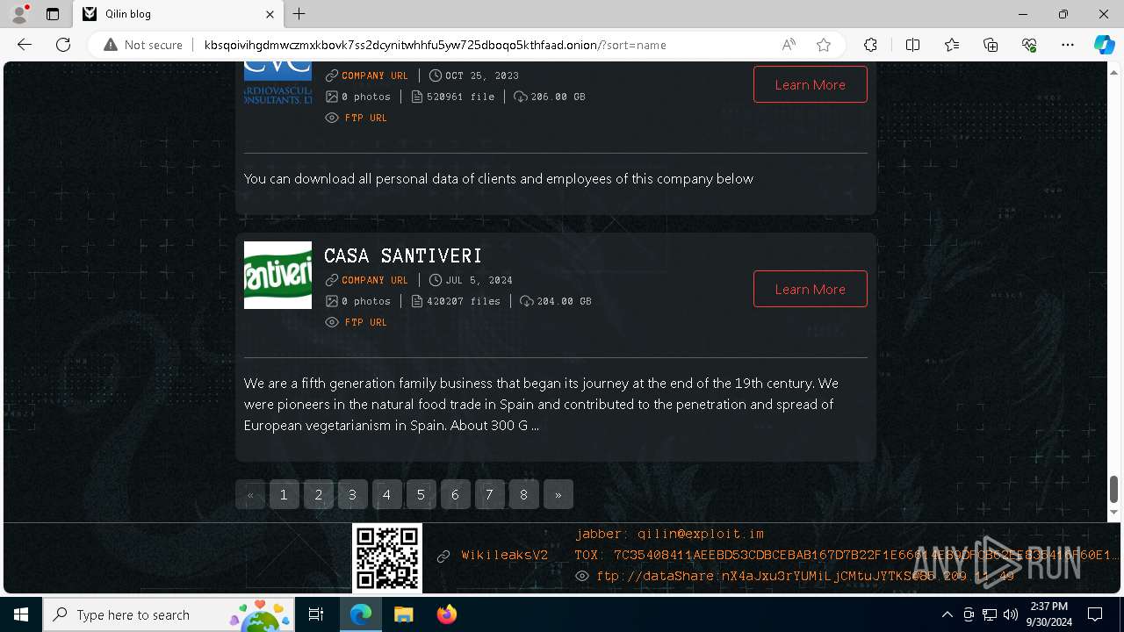
Task: Open a new browser tab
Action: click(299, 14)
